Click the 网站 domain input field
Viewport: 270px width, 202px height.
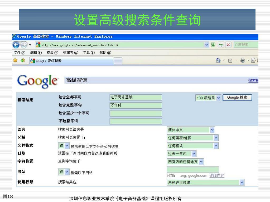click(x=193, y=170)
